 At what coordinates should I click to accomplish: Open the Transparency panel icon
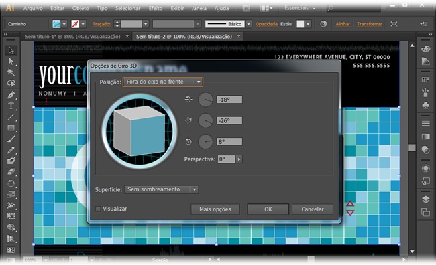pyautogui.click(x=425, y=150)
